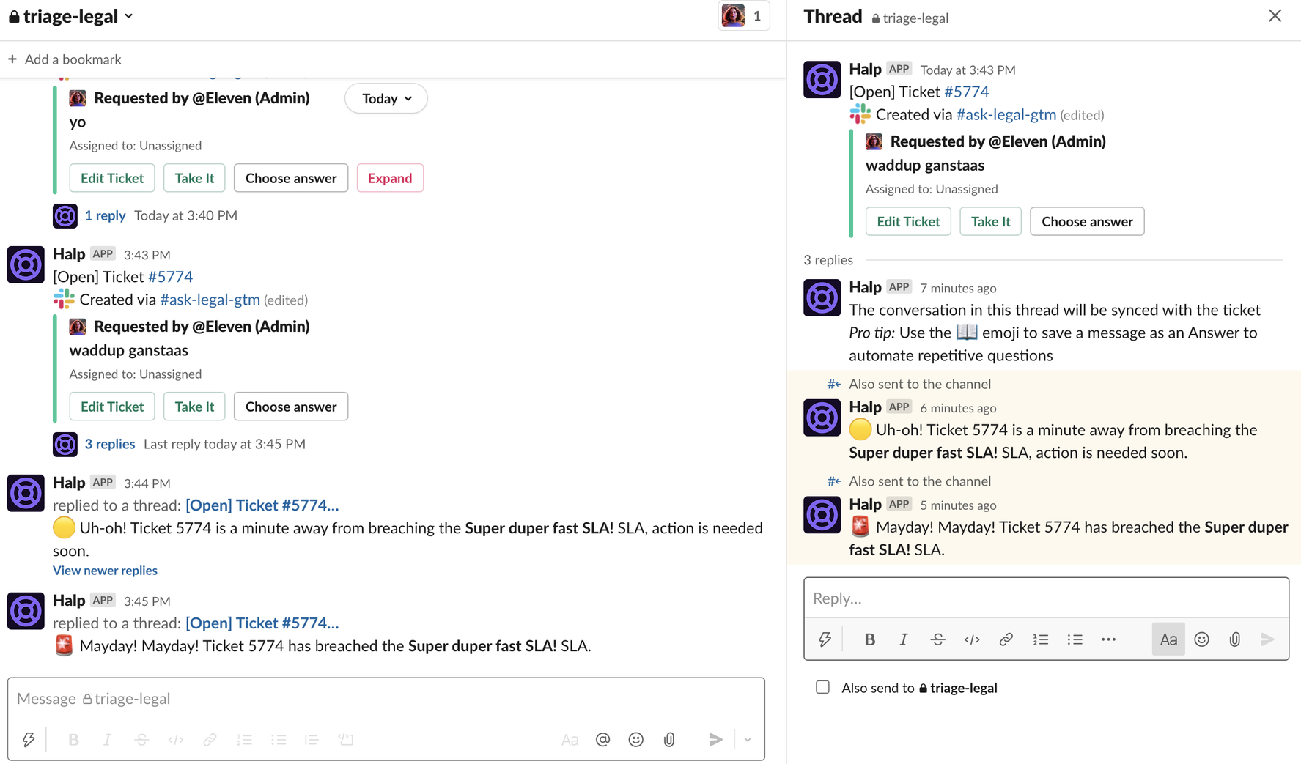This screenshot has height=764, width=1301.
Task: Attach a file in channel message box
Action: tap(669, 740)
